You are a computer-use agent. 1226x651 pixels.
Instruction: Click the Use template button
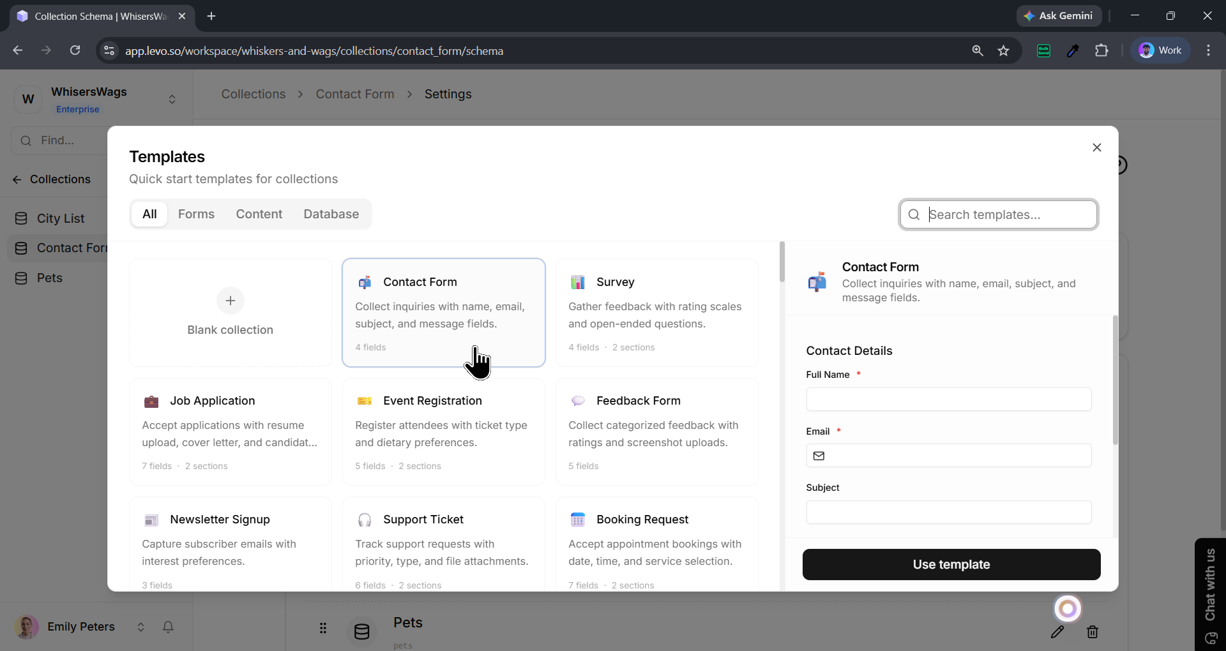click(x=951, y=564)
